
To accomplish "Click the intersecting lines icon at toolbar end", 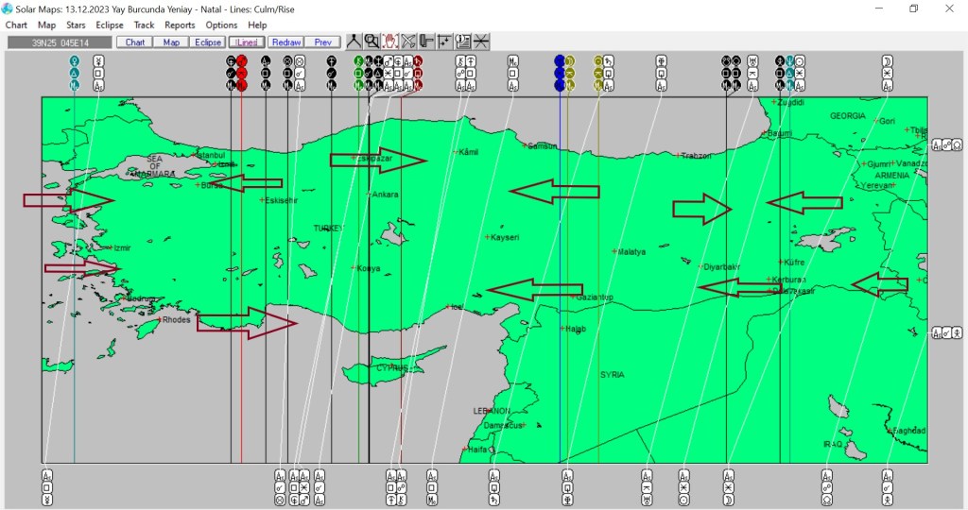I will tap(481, 42).
